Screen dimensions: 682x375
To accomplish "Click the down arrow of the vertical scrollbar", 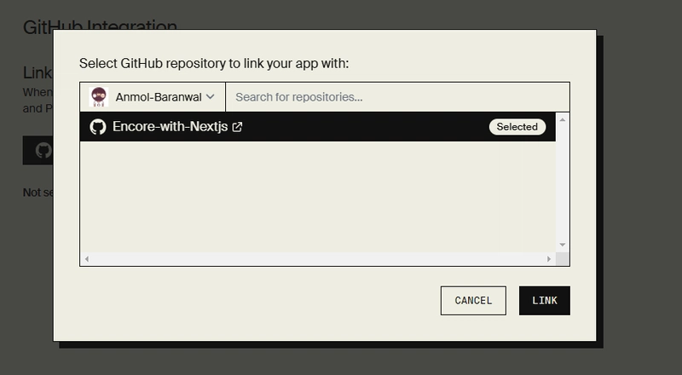I will [x=563, y=245].
